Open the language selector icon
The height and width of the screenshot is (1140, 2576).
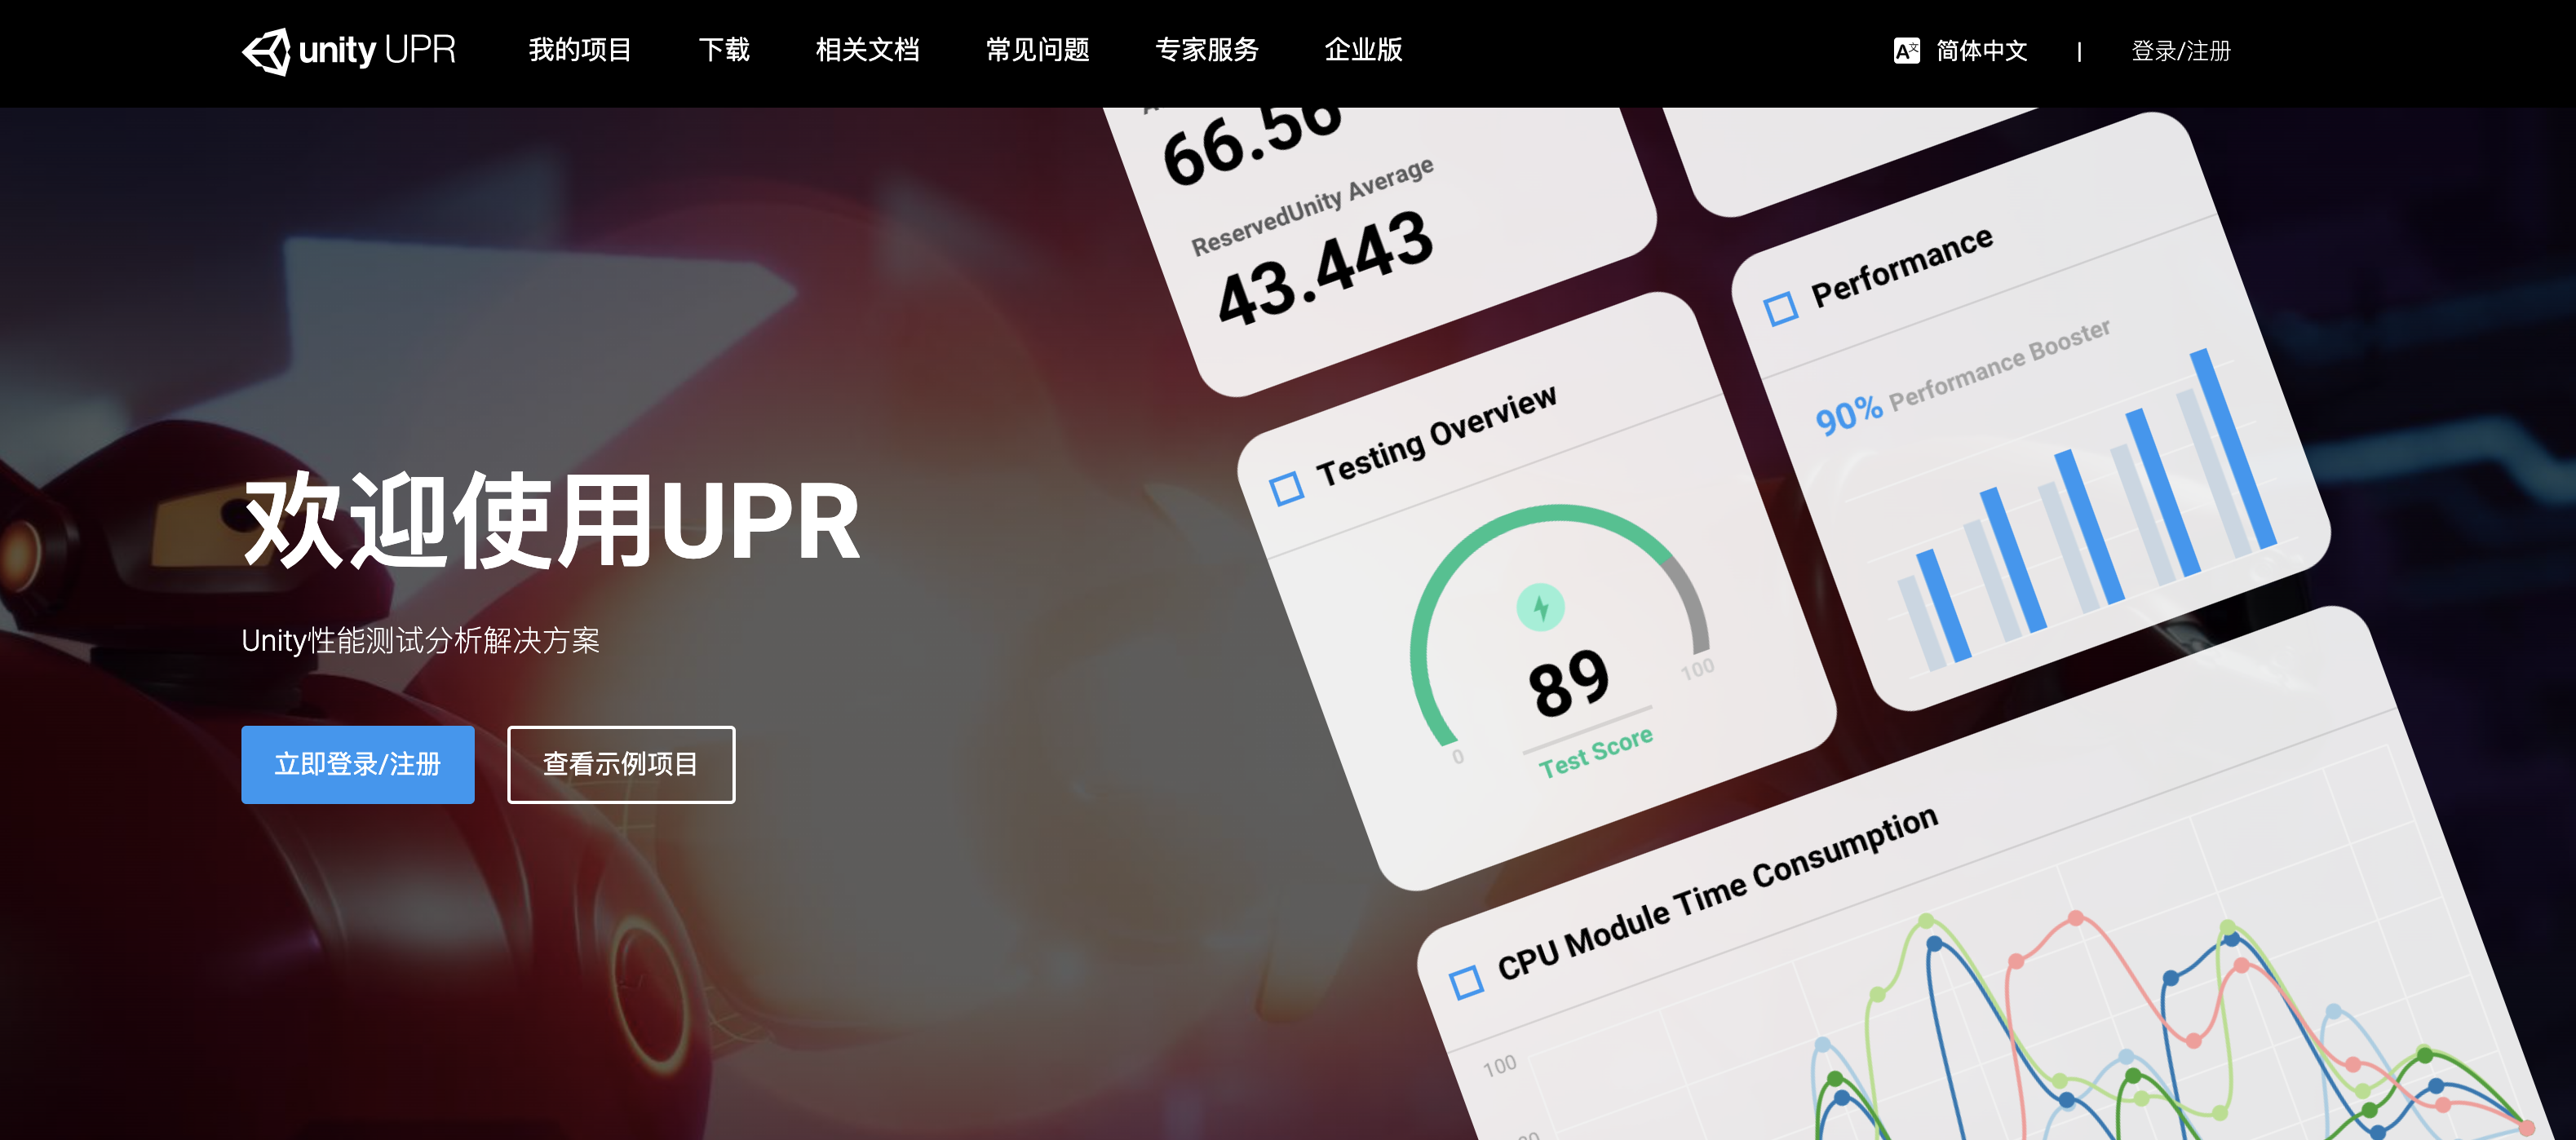(1906, 50)
